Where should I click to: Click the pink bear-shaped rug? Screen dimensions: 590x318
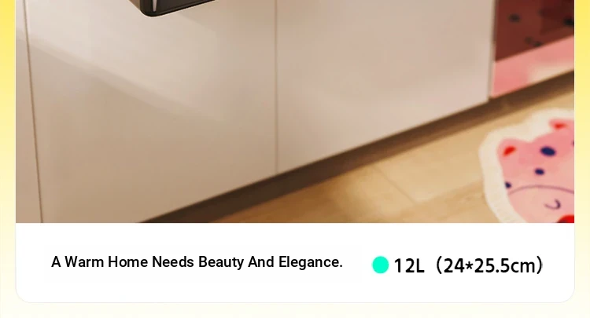tap(530, 169)
